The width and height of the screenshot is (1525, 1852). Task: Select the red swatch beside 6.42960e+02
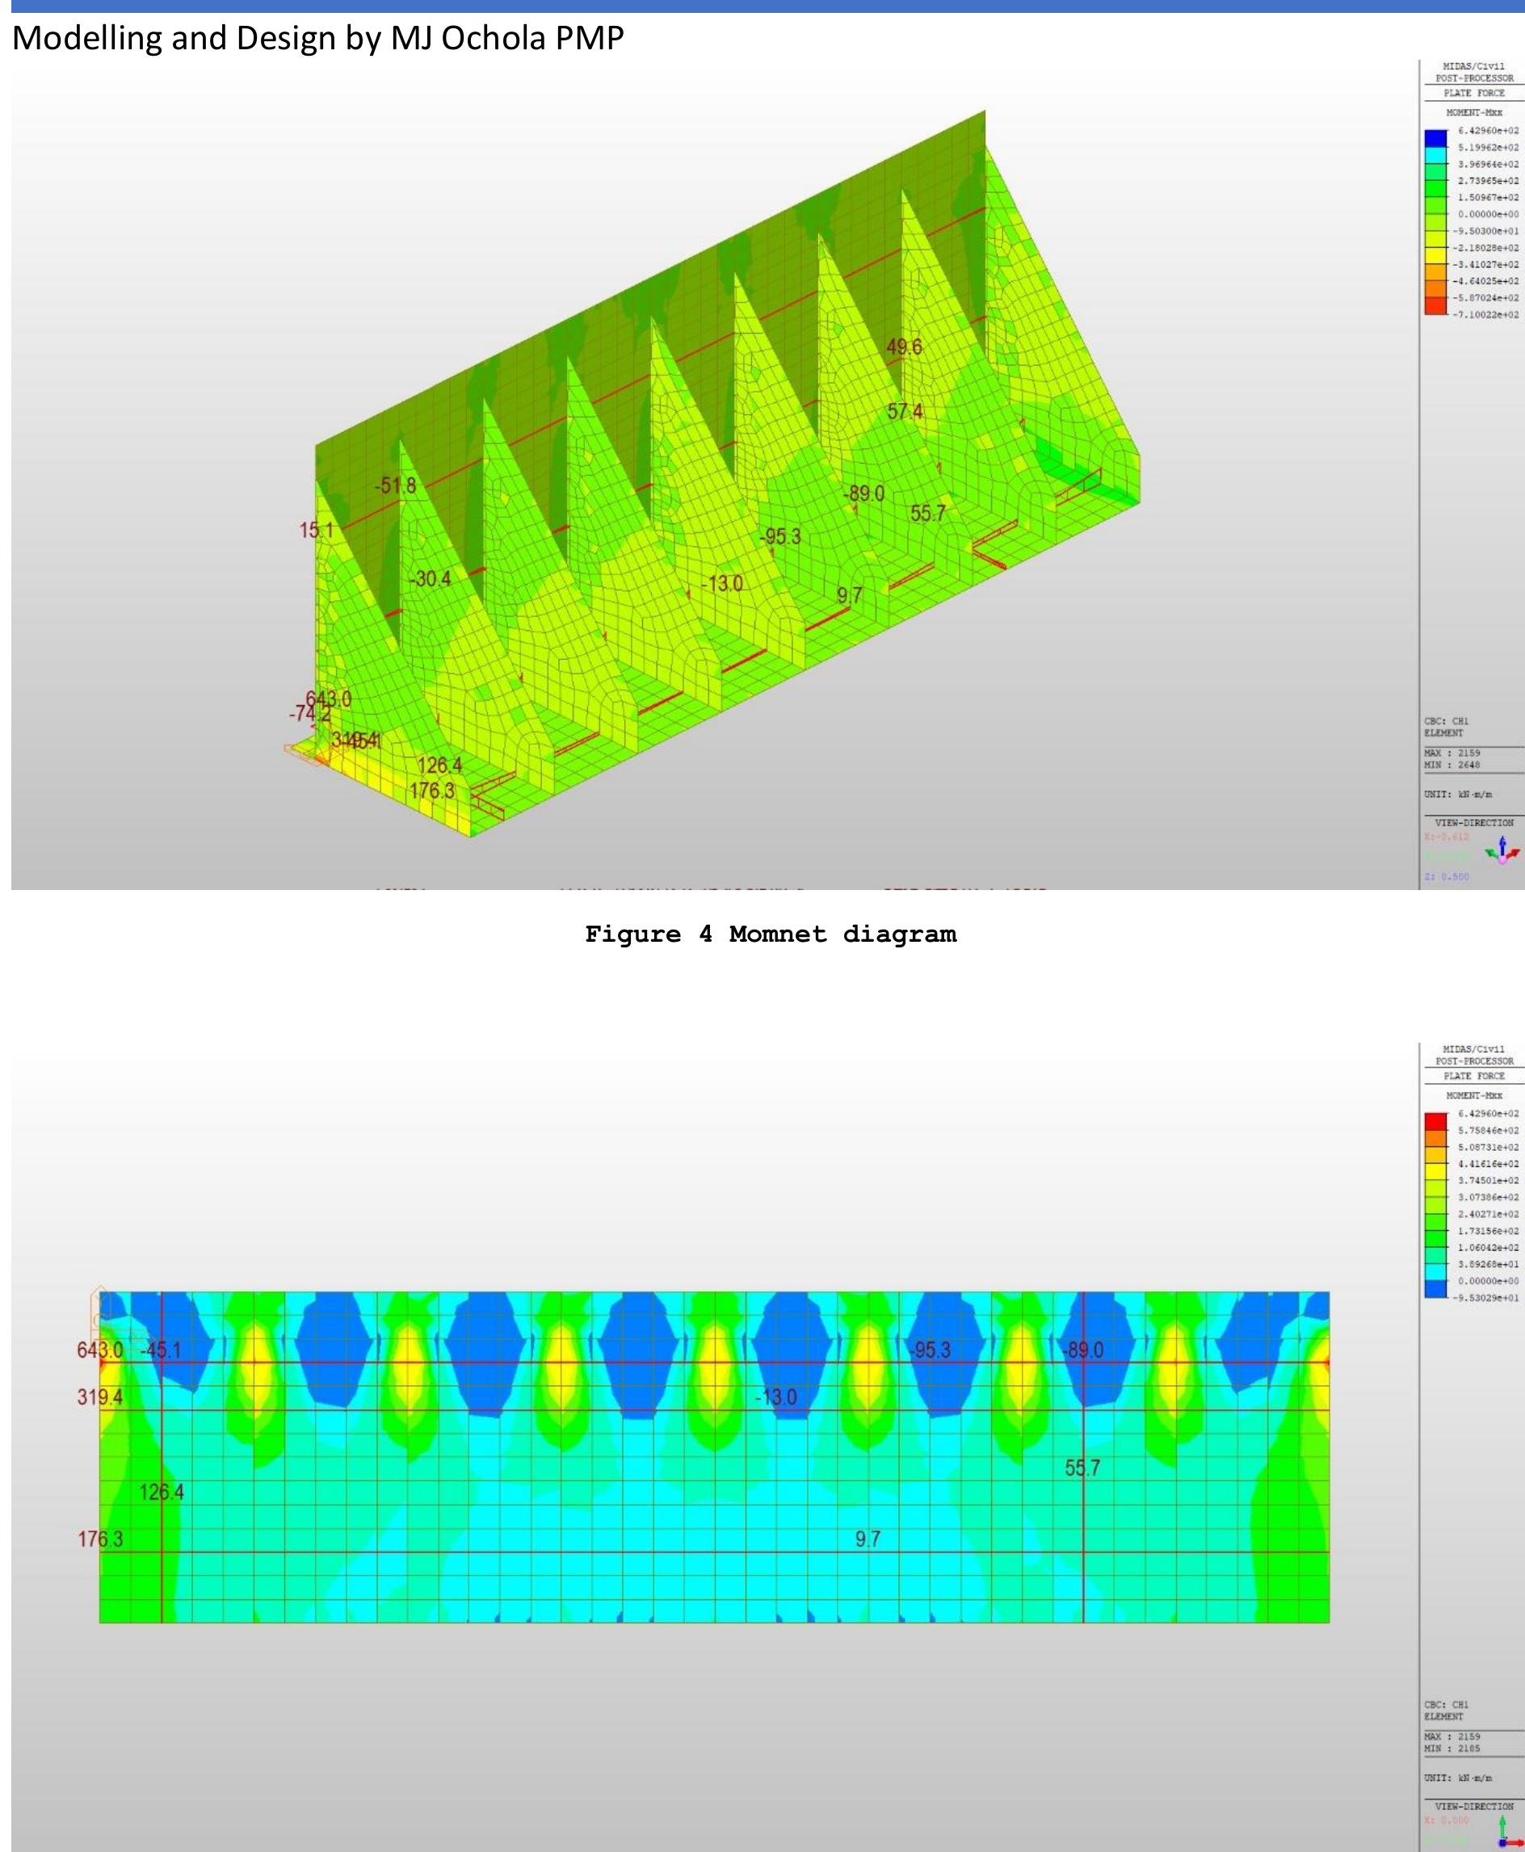point(1435,1121)
